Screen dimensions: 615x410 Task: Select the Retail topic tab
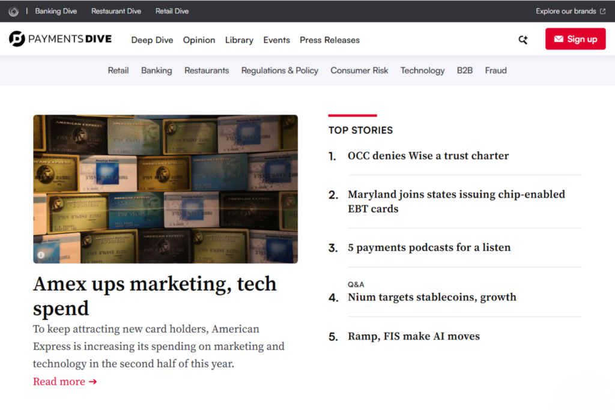118,71
